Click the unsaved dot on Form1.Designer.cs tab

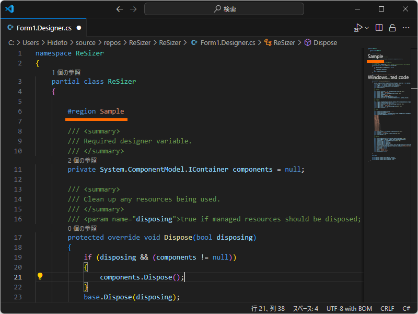pos(78,28)
